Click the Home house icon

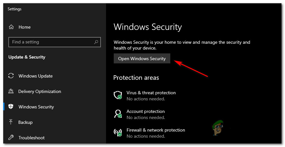(11, 27)
